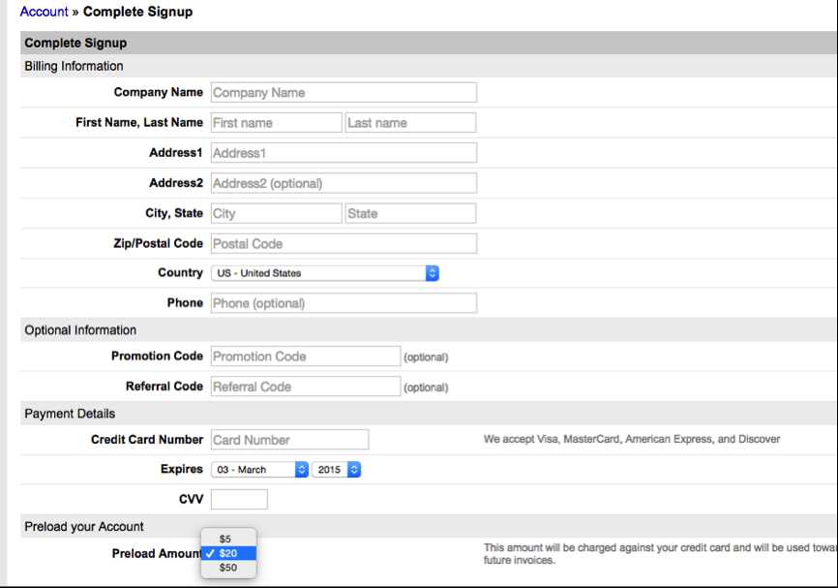Click the Promotion Code input
Image resolution: width=838 pixels, height=588 pixels.
(305, 356)
